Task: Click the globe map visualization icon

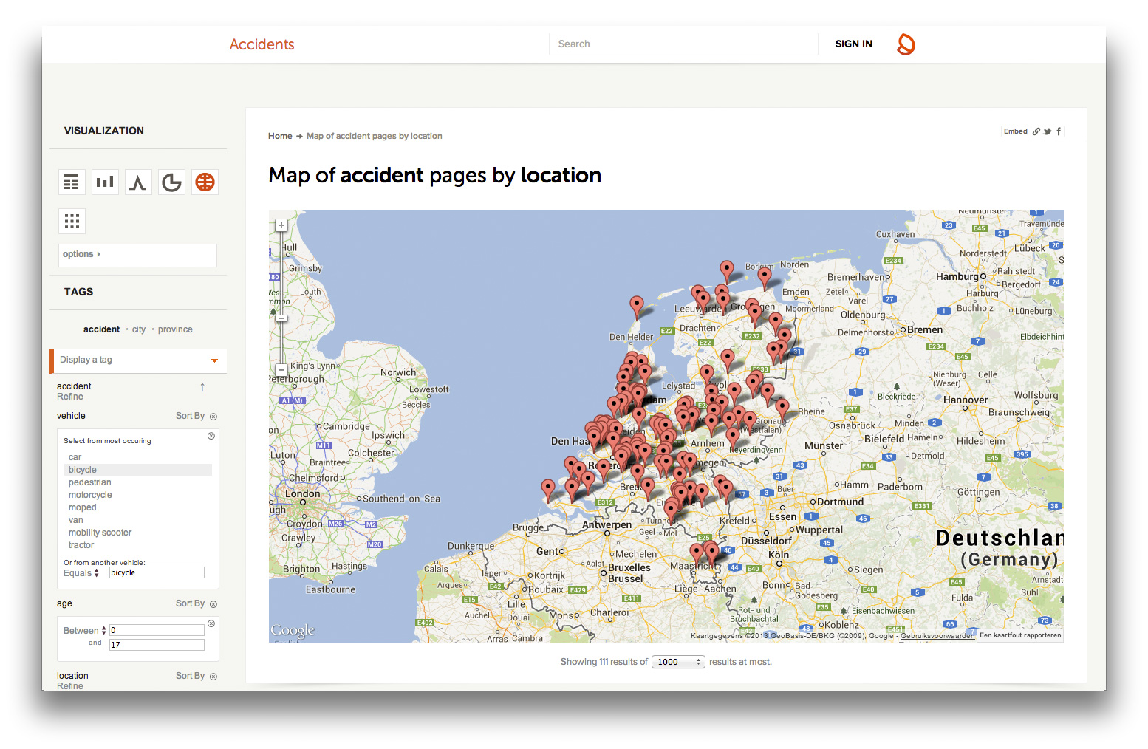Action: point(205,182)
